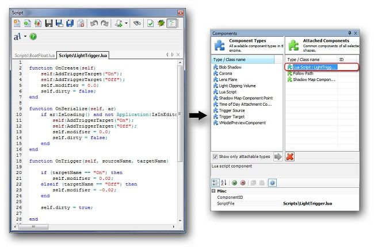
Task: Click the scroll with green plus icon
Action: coord(119,24)
